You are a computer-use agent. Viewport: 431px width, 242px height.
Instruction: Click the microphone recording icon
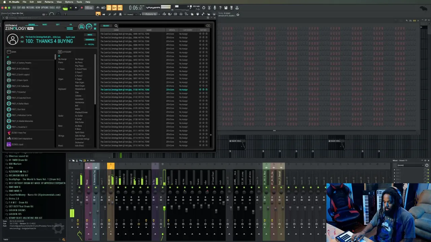pyautogui.click(x=214, y=7)
